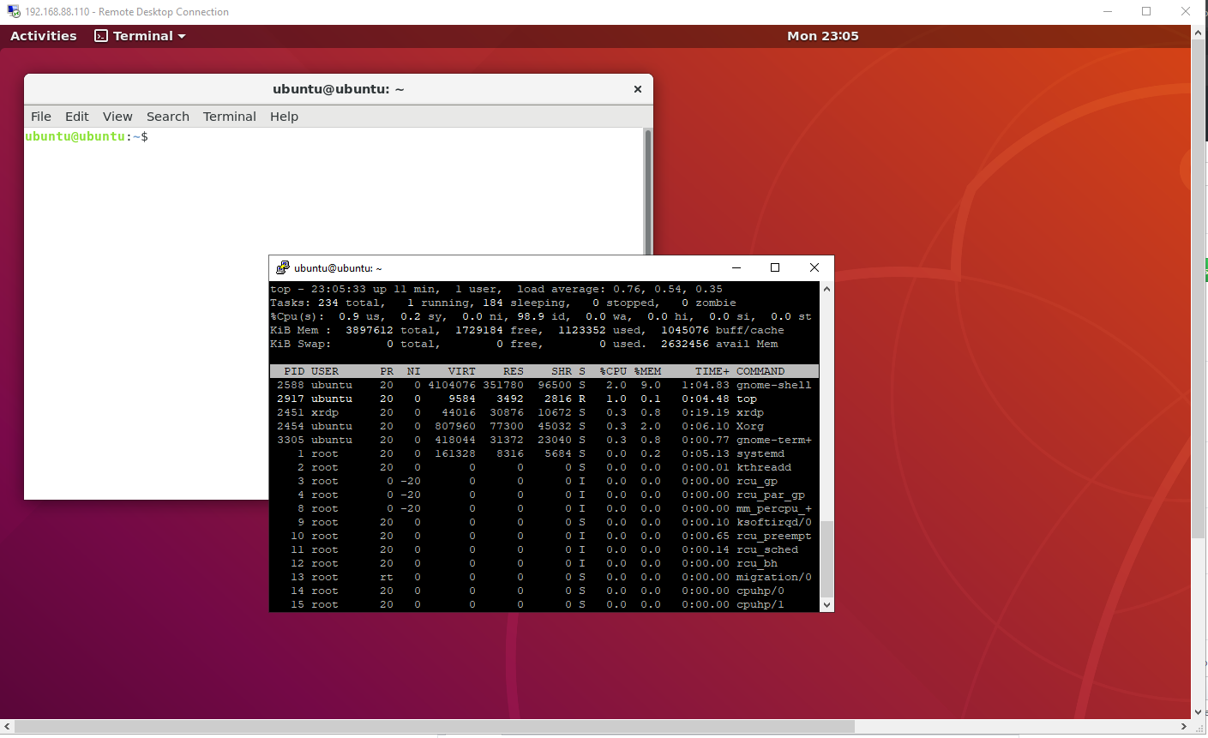
Task: Open the Help menu of the terminal window
Action: (284, 117)
